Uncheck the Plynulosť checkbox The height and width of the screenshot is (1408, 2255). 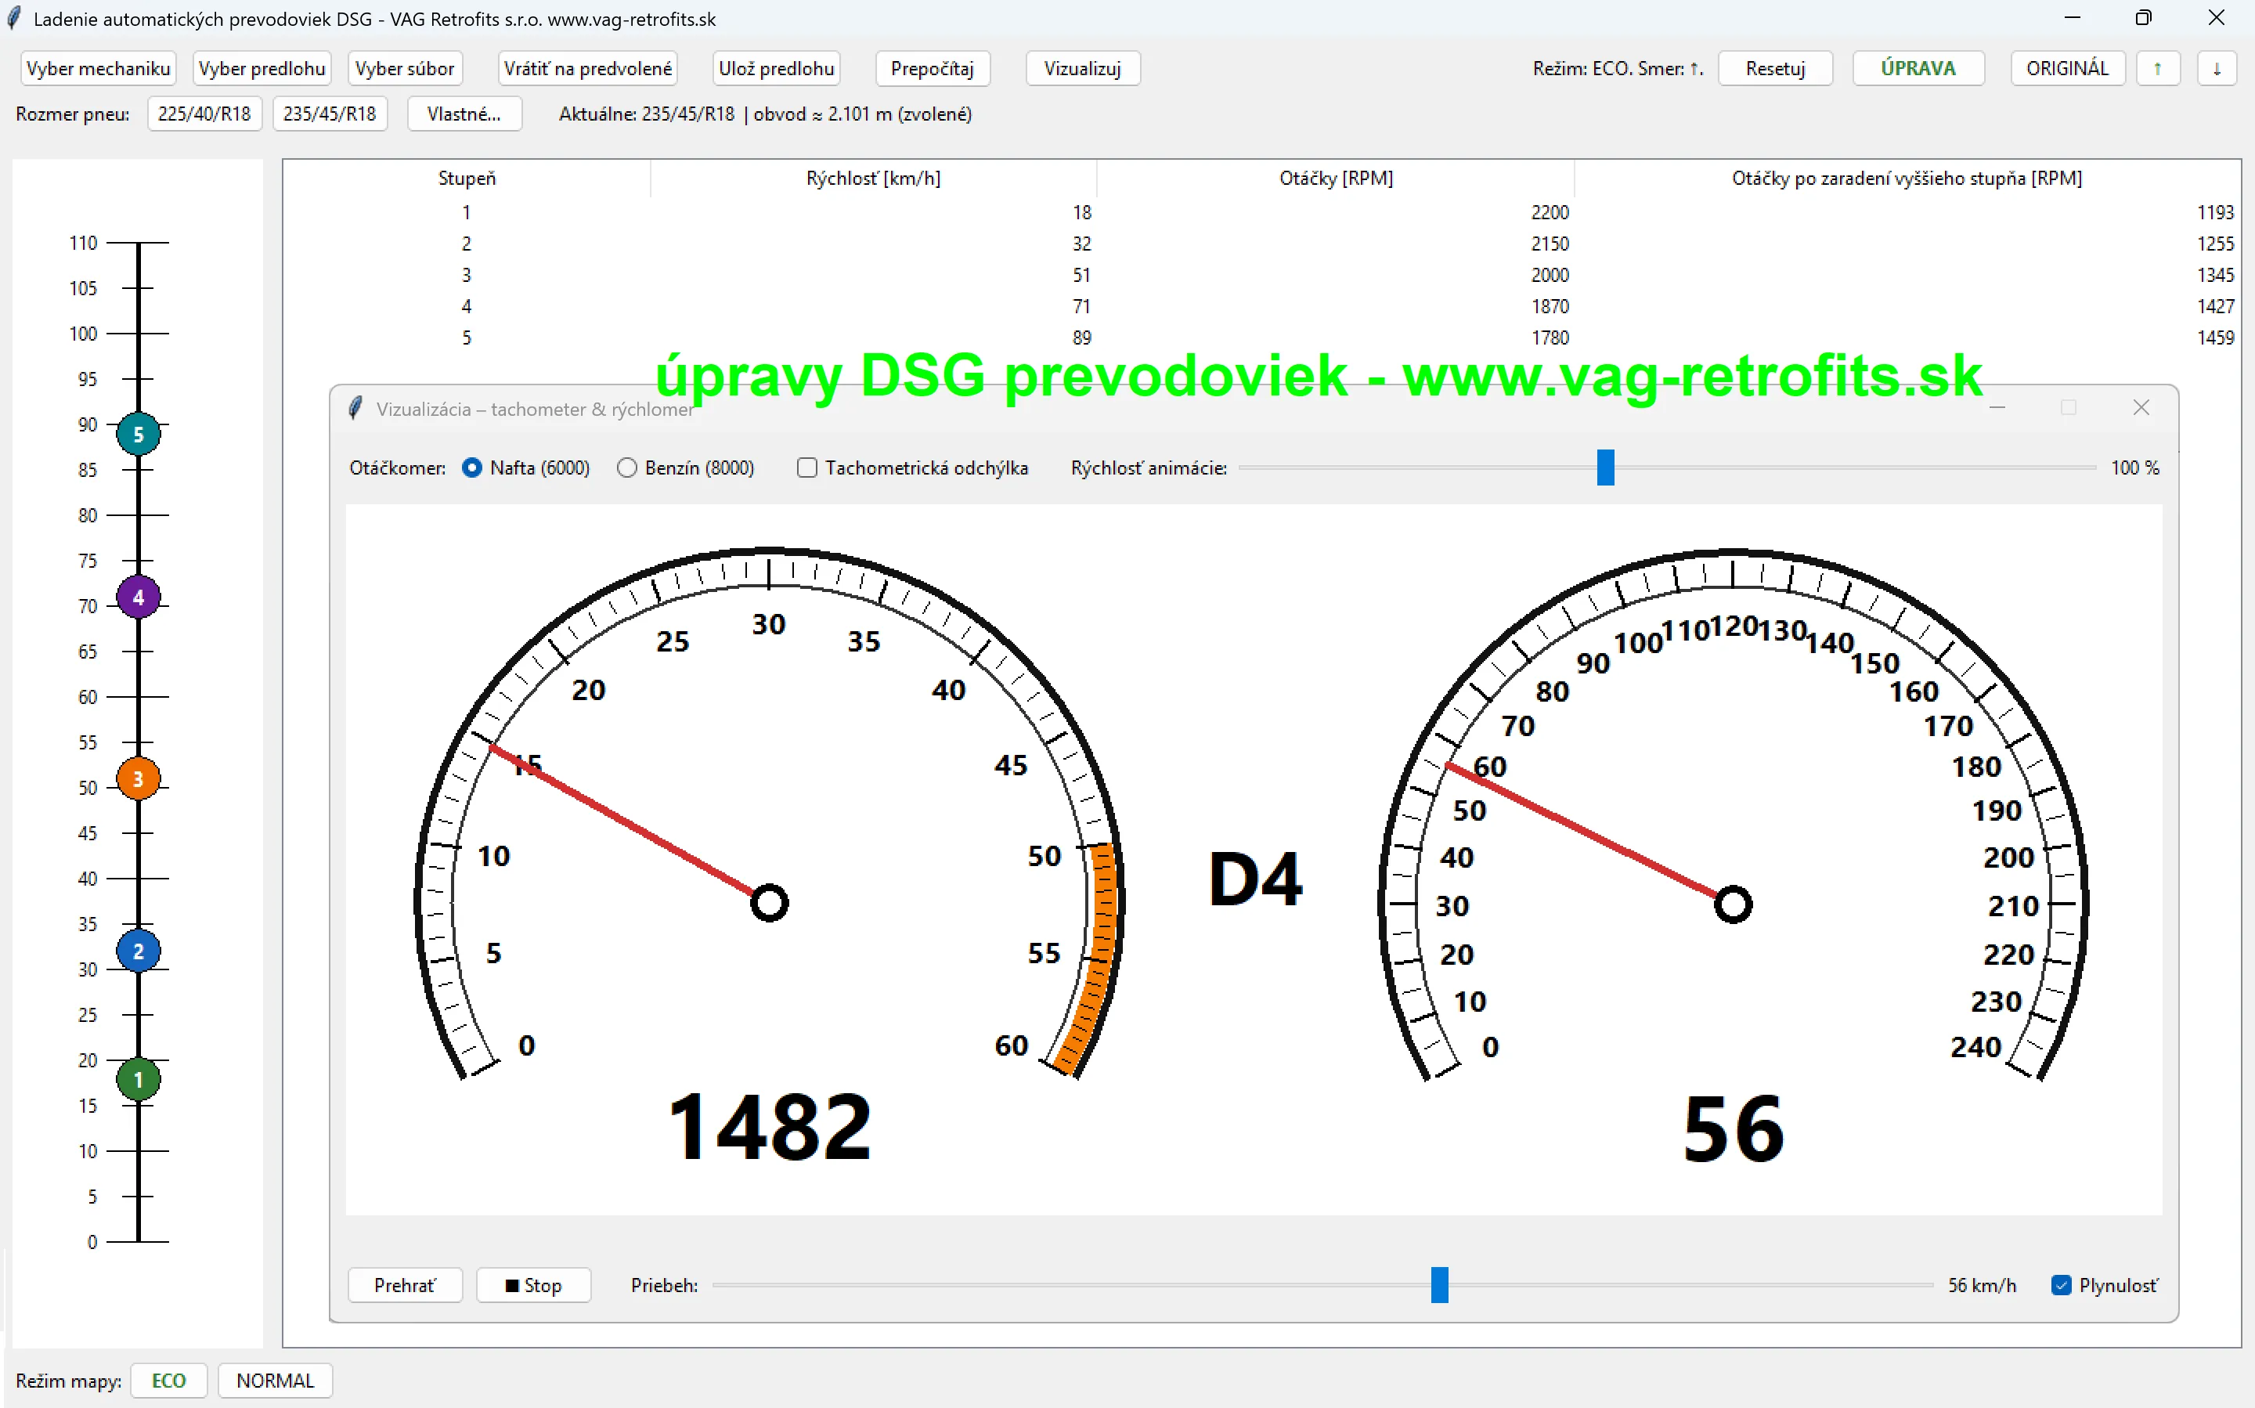(2062, 1285)
